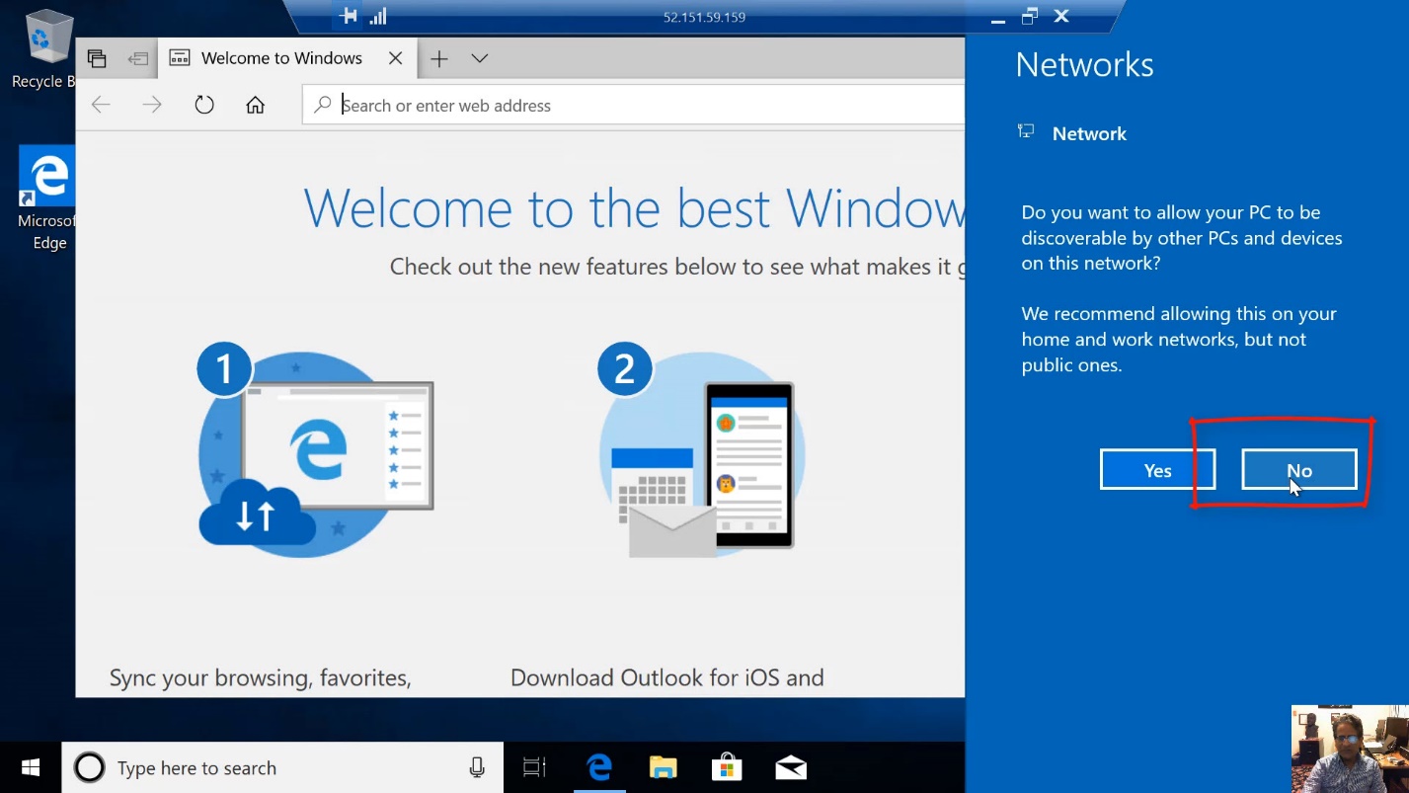Image resolution: width=1409 pixels, height=793 pixels.
Task: Go to the Edge home page
Action: point(256,105)
